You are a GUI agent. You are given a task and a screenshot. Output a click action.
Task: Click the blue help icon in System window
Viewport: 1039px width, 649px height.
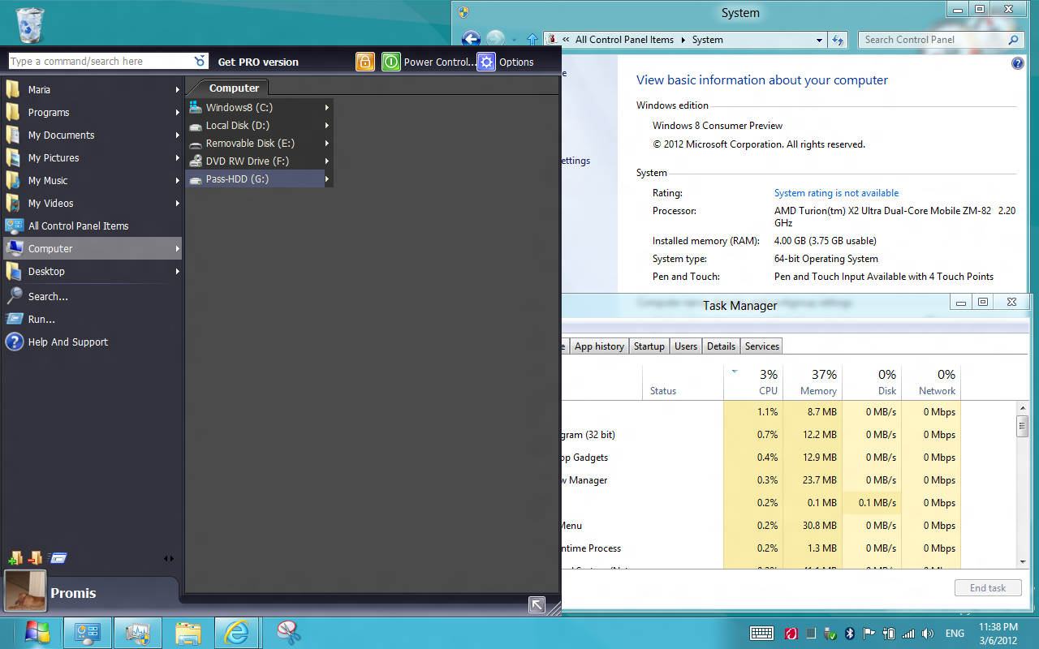point(1018,63)
